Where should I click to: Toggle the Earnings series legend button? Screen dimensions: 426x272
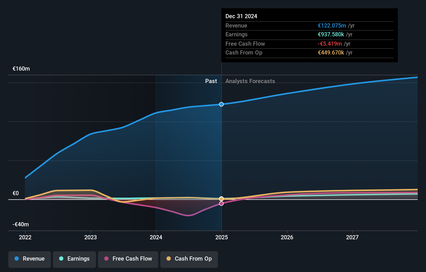tap(74, 259)
